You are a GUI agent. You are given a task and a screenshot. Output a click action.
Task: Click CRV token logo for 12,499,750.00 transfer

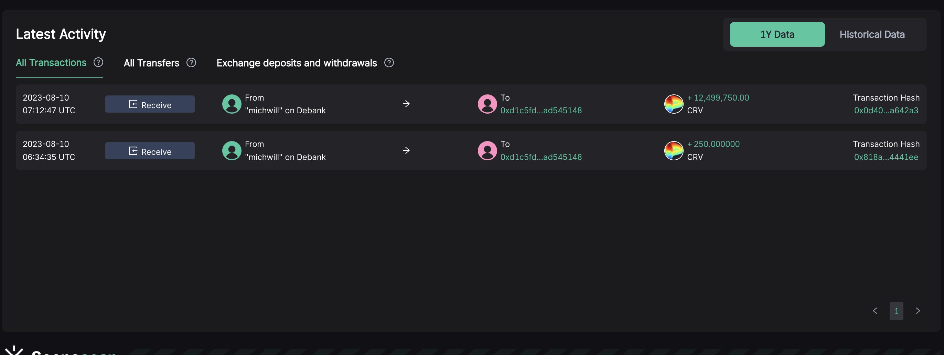point(674,104)
